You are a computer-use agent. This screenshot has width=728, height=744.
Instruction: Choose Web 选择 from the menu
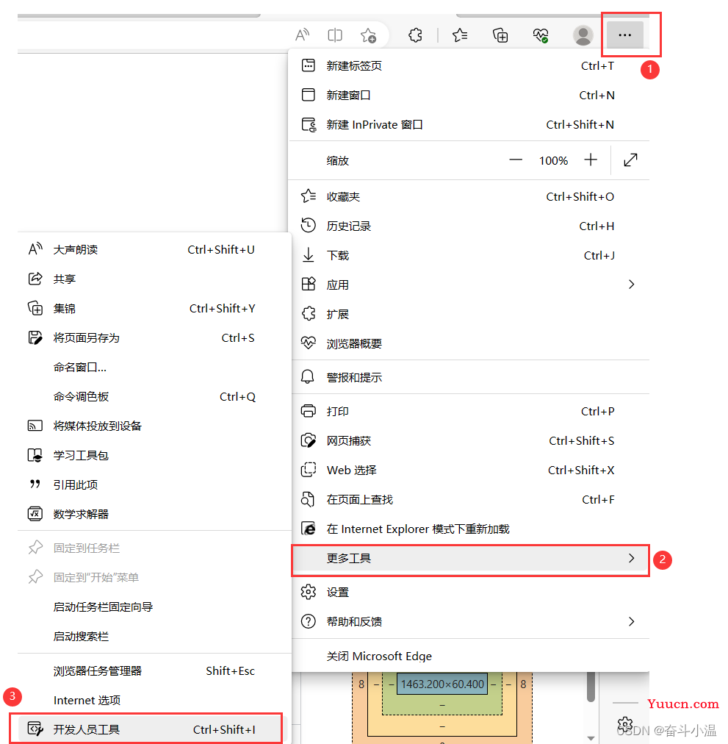pyautogui.click(x=469, y=471)
